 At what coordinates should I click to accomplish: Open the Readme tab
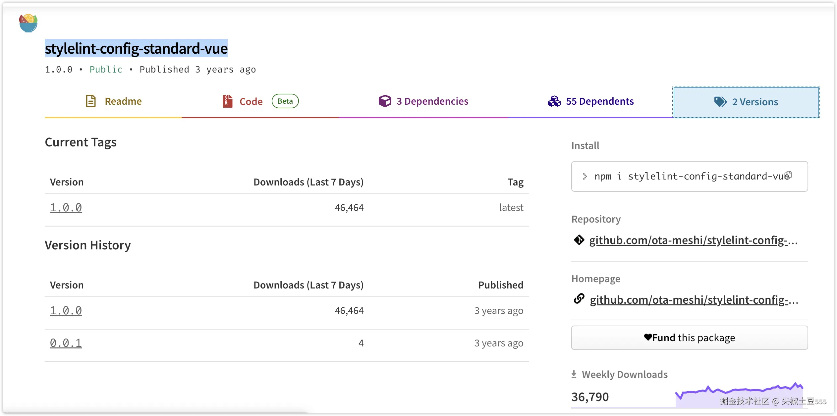pyautogui.click(x=123, y=101)
